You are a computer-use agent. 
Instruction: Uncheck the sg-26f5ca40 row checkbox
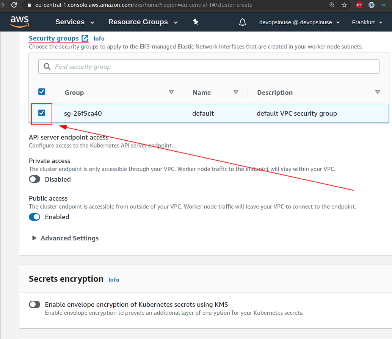pos(42,113)
